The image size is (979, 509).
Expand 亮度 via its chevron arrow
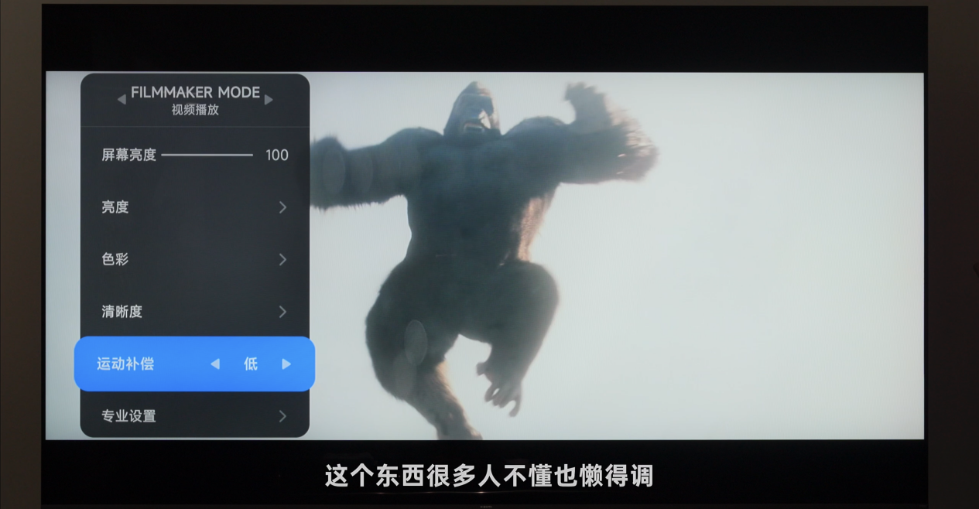(282, 207)
